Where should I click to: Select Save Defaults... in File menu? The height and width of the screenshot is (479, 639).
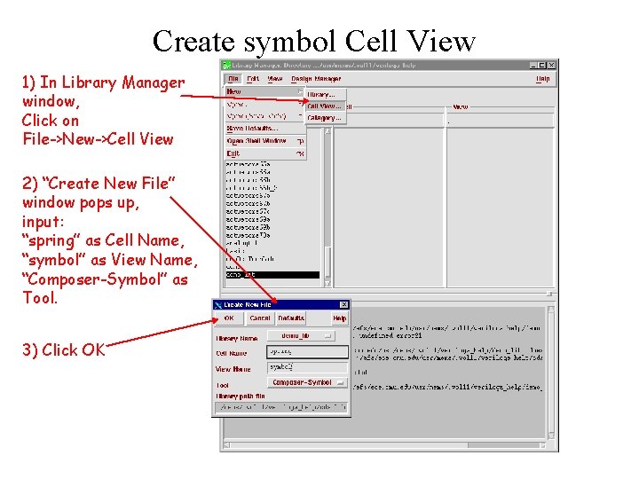264,129
